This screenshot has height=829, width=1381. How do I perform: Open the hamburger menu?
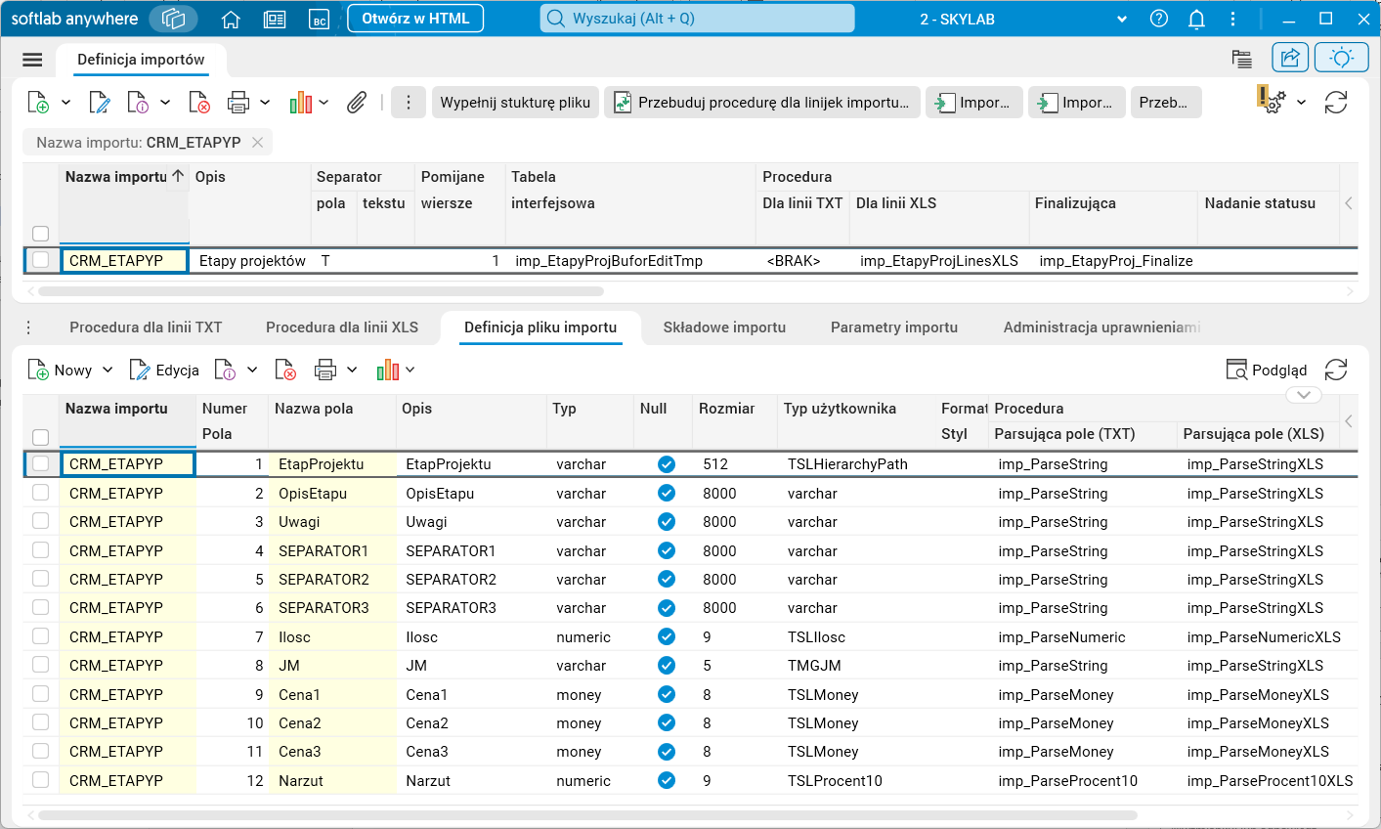pyautogui.click(x=32, y=60)
